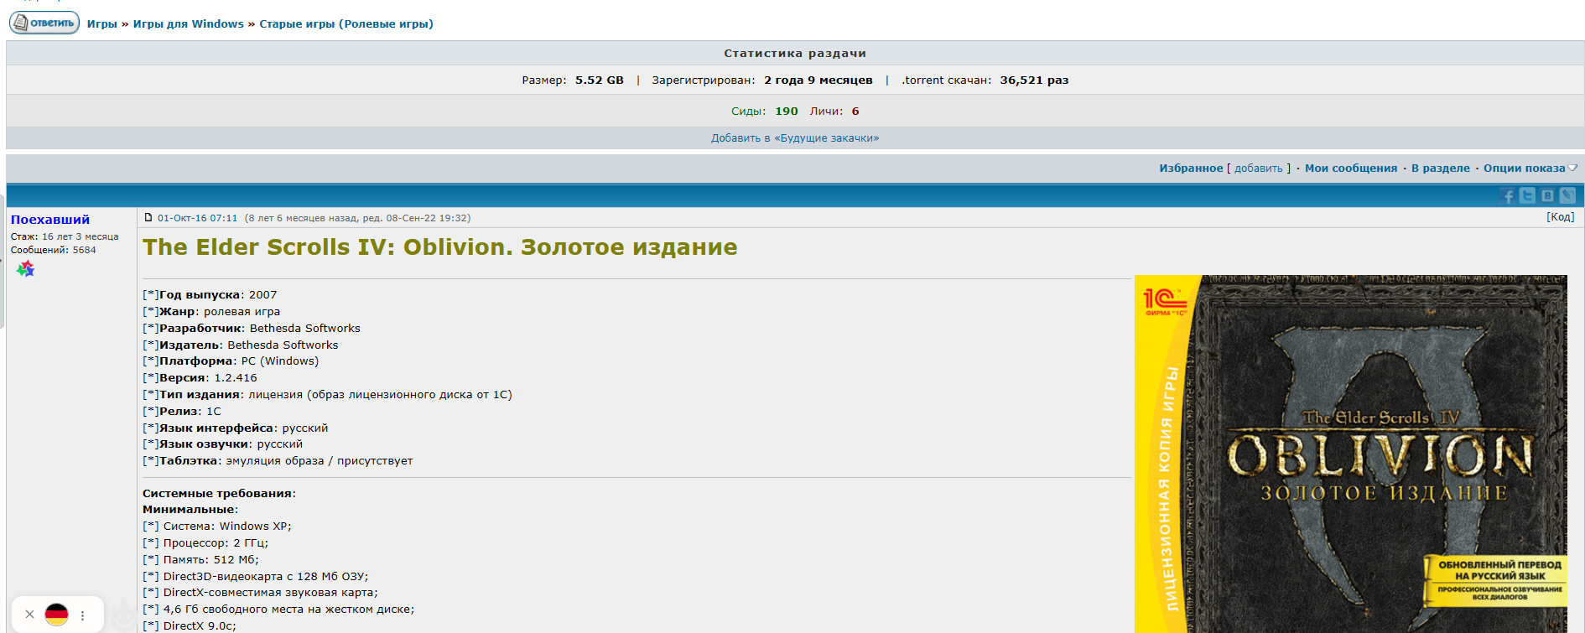The width and height of the screenshot is (1585, 633).
Task: Open Мои сообщения link
Action: (x=1351, y=169)
